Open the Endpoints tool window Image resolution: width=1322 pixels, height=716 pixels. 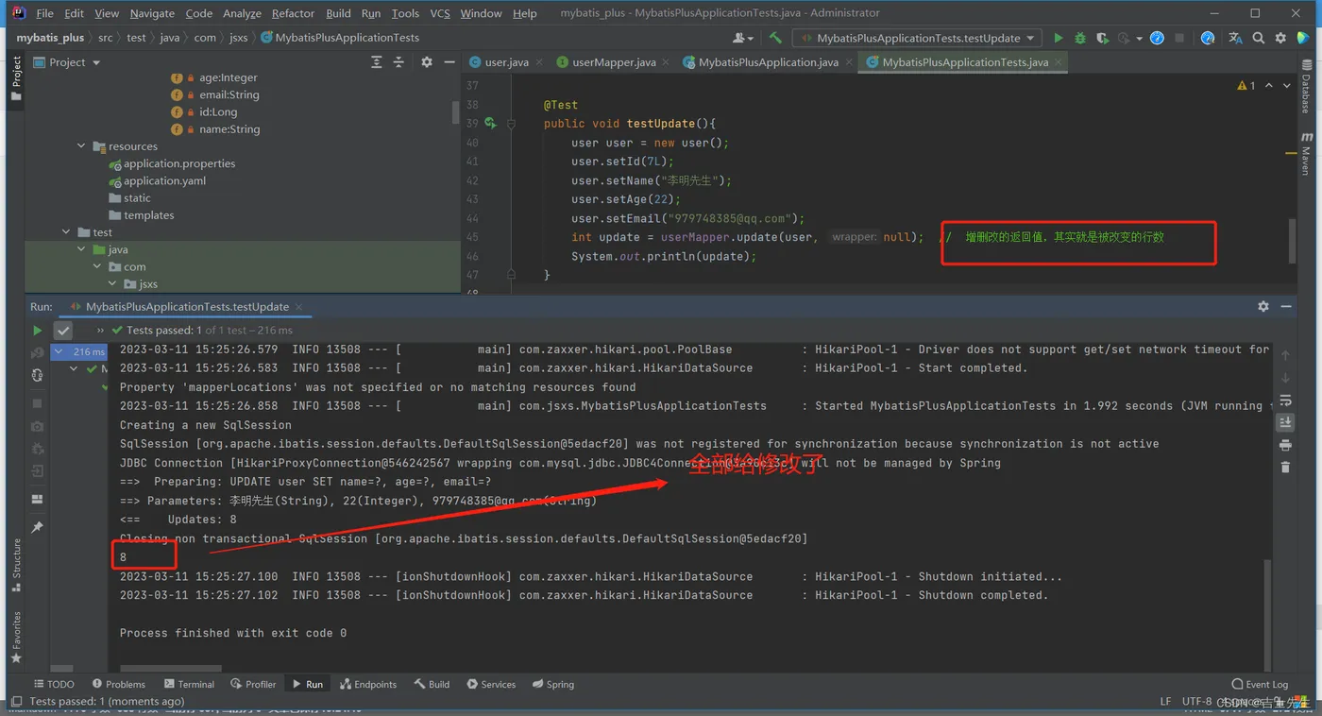pyautogui.click(x=369, y=684)
